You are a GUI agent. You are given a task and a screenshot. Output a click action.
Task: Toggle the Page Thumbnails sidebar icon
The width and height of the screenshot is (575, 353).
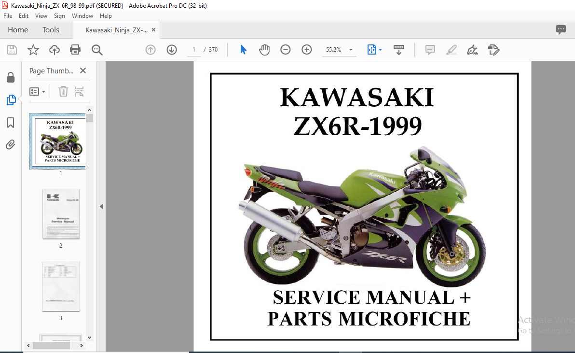click(x=11, y=100)
